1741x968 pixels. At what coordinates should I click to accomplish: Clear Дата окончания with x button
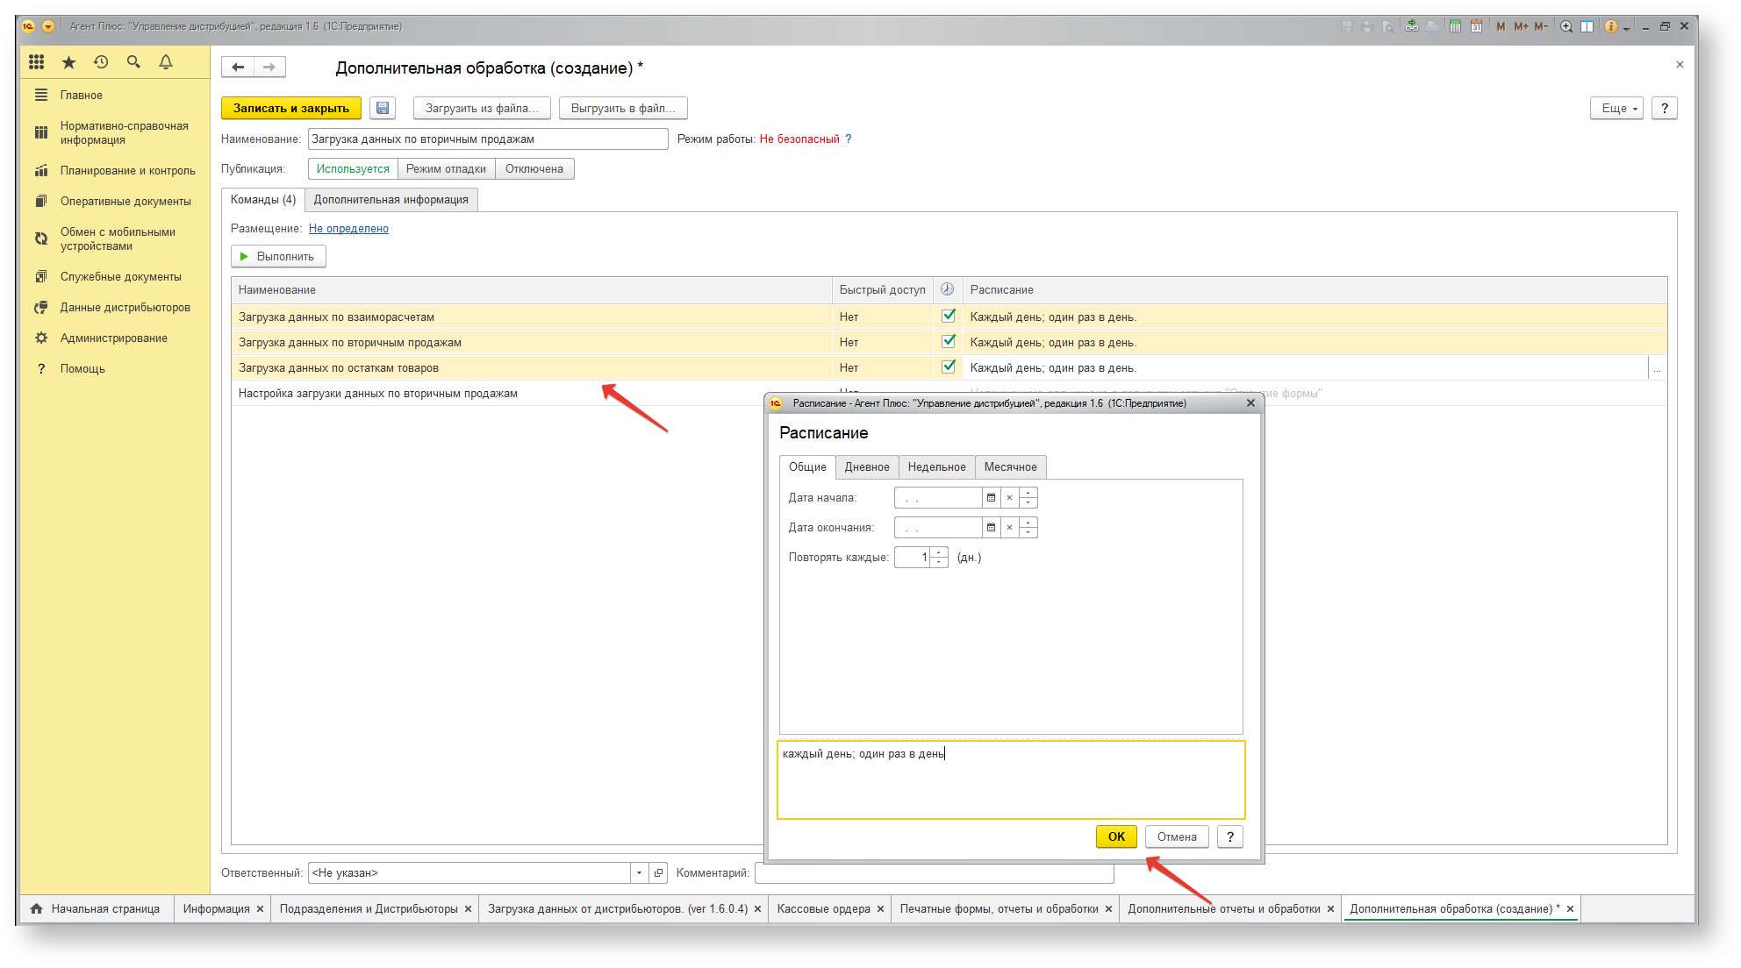pos(1009,528)
